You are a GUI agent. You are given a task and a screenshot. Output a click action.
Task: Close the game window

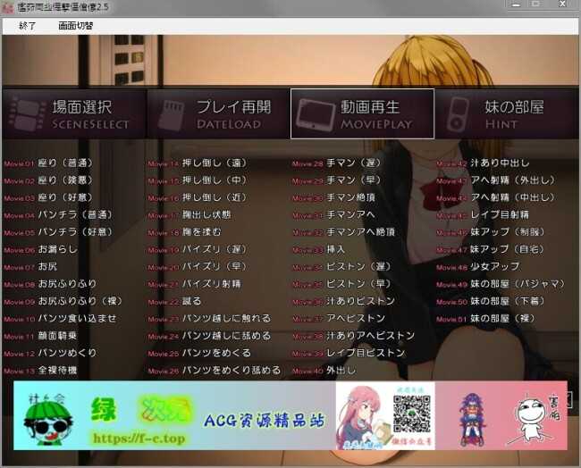tap(562, 4)
